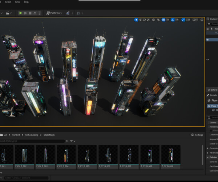Click the save search icon beside search field
Screen dimensions: 218x182
tap(67, 141)
